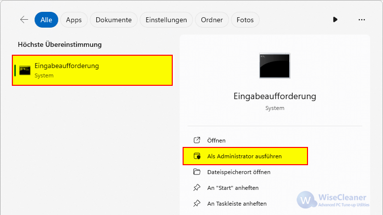Screen dimensions: 383x215
Task: Click the small cmd icon in the result
Action: tap(25, 71)
